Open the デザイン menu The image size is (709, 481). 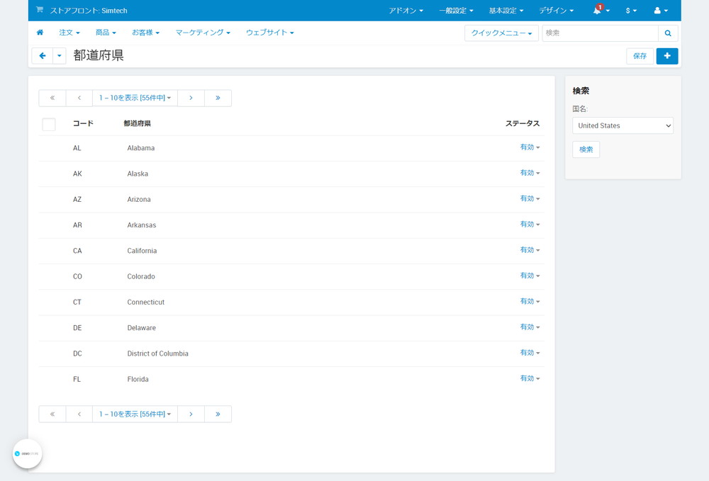pyautogui.click(x=556, y=11)
